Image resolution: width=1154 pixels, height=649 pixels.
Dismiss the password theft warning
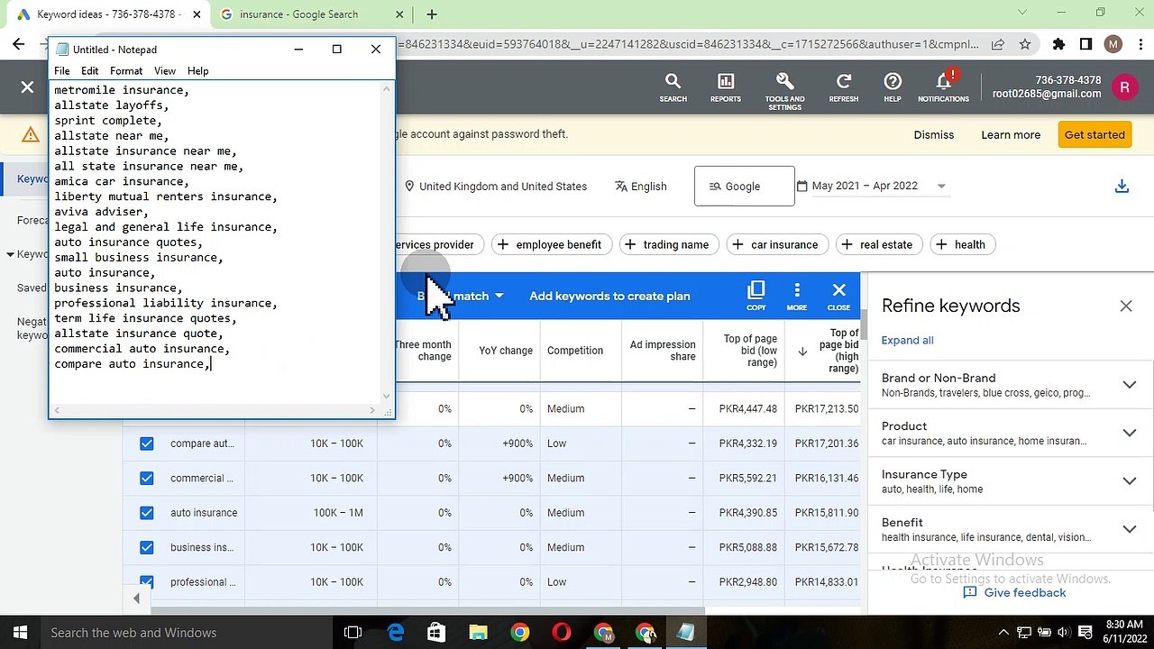click(x=934, y=134)
